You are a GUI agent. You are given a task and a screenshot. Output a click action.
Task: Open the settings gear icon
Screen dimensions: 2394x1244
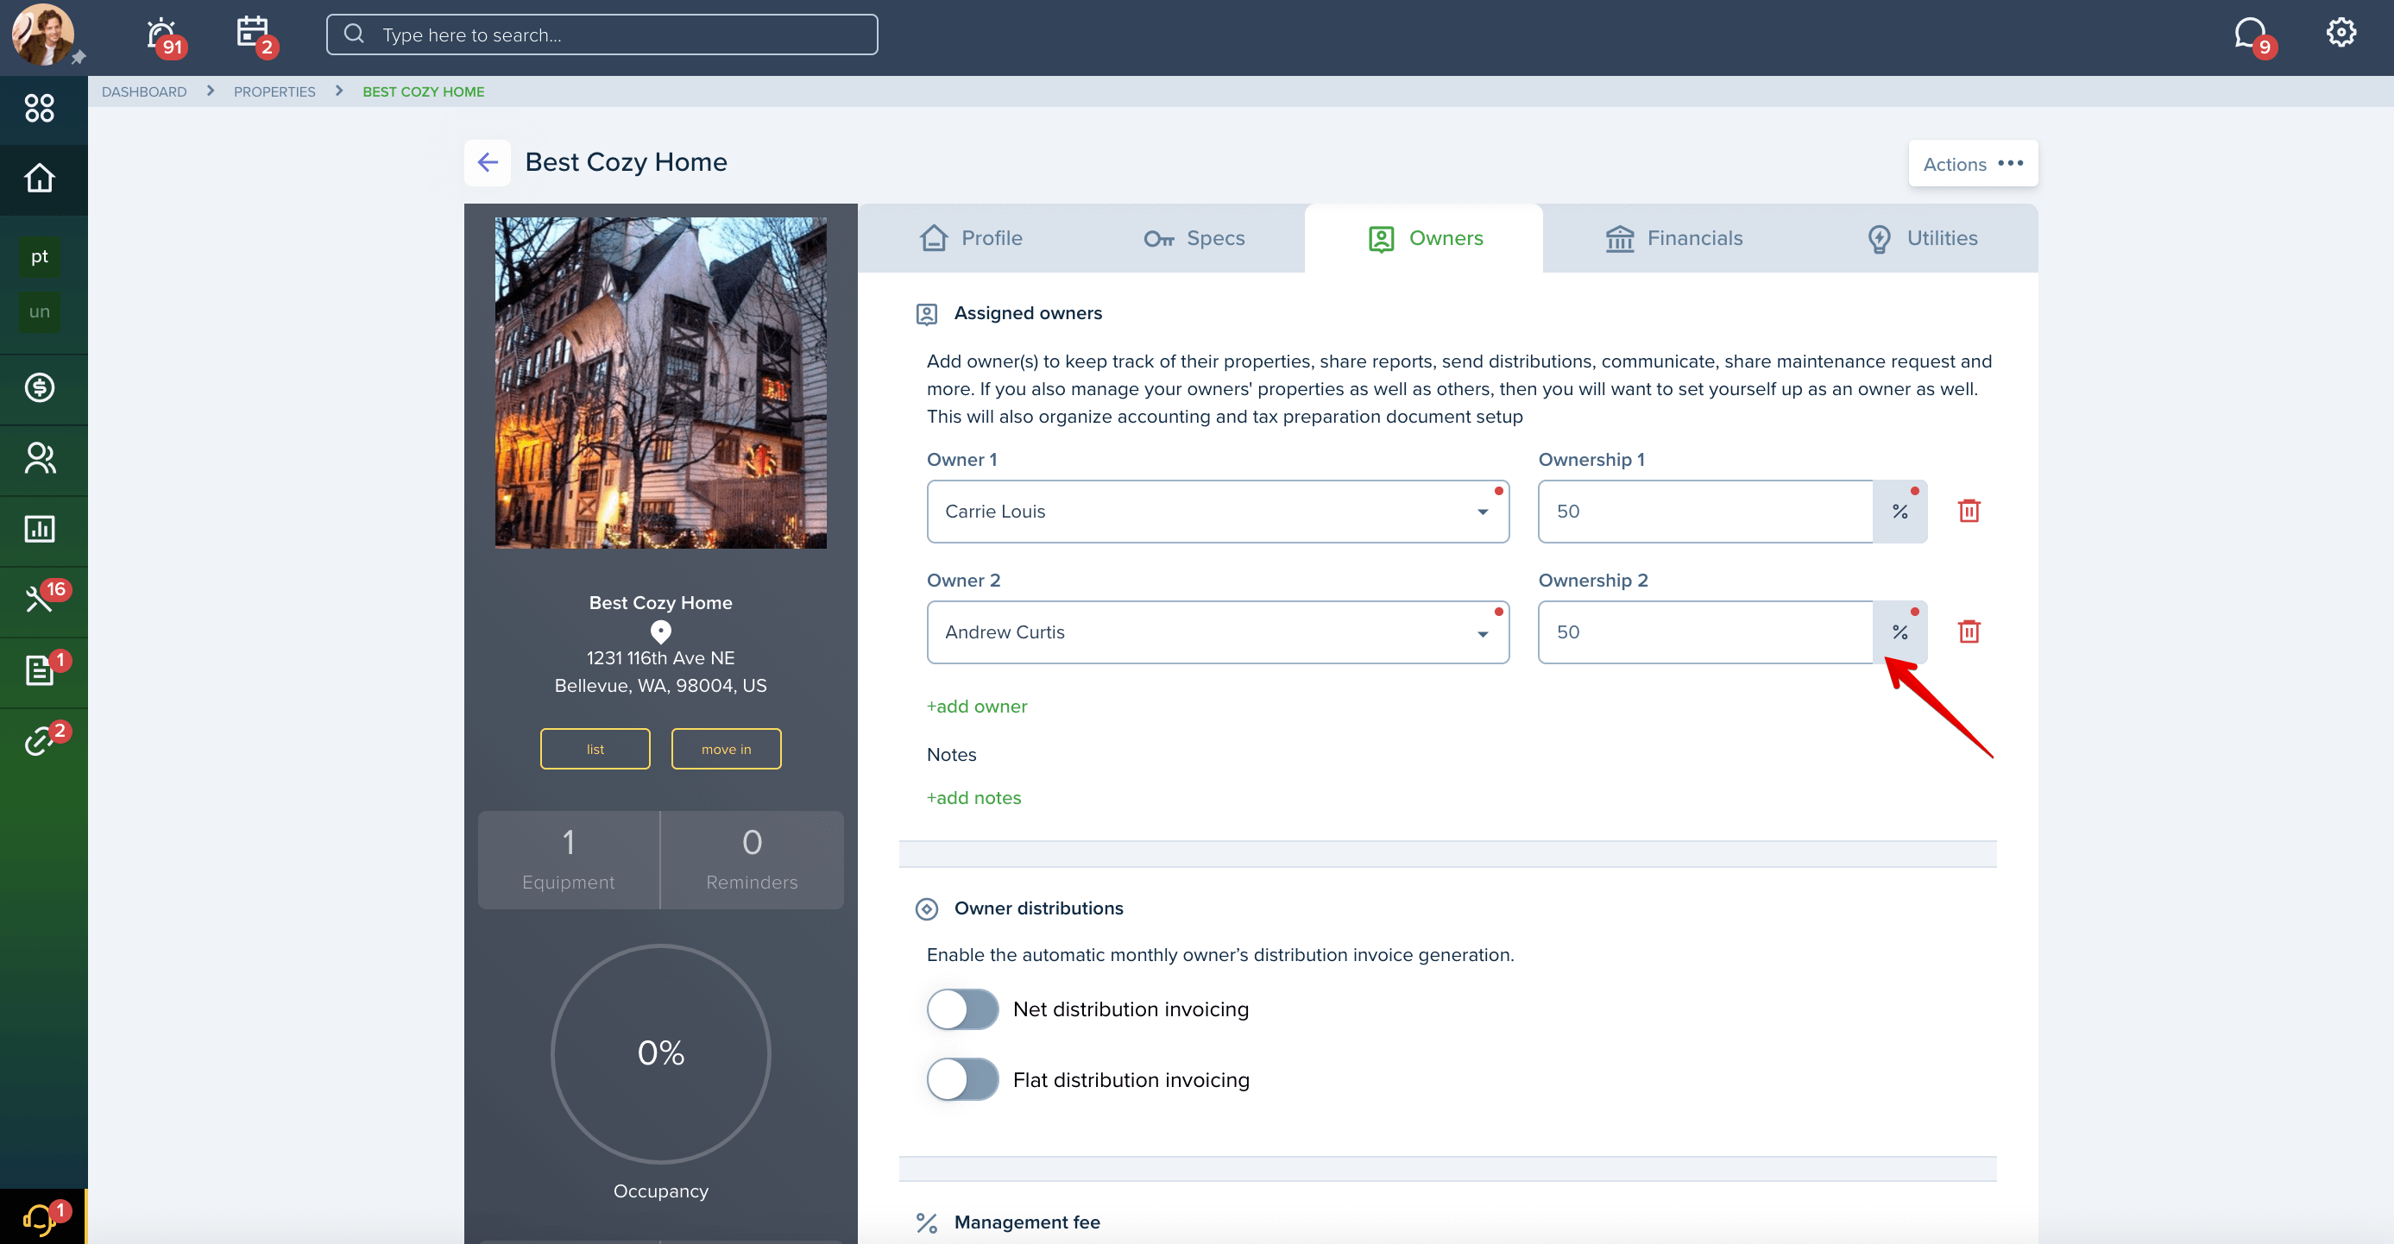click(2340, 33)
